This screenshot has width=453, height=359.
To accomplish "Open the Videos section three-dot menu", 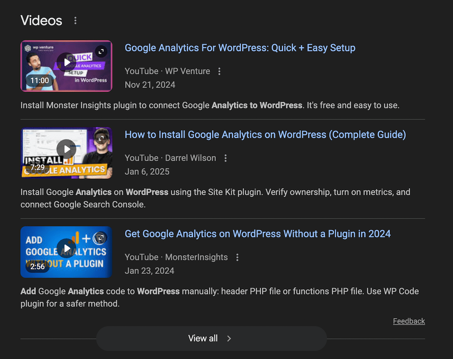I will [75, 20].
